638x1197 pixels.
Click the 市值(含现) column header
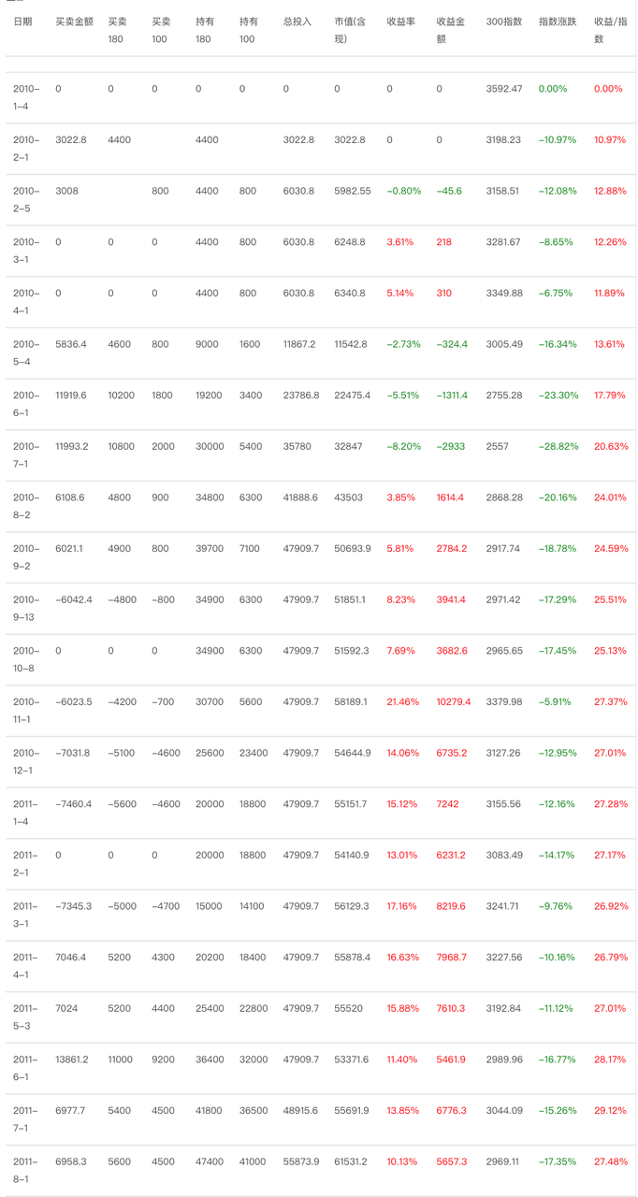coord(351,30)
